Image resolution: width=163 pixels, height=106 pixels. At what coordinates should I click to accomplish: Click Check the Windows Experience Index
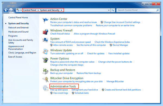(x=112, y=42)
